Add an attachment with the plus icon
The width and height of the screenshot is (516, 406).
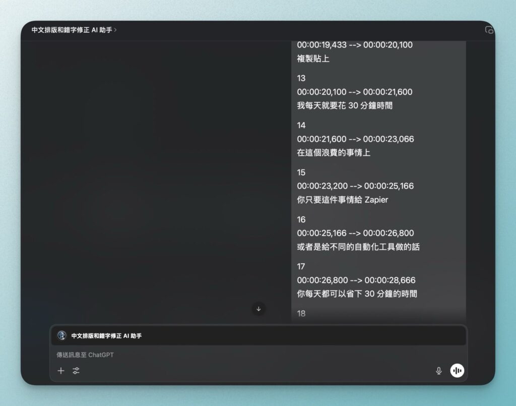click(61, 371)
